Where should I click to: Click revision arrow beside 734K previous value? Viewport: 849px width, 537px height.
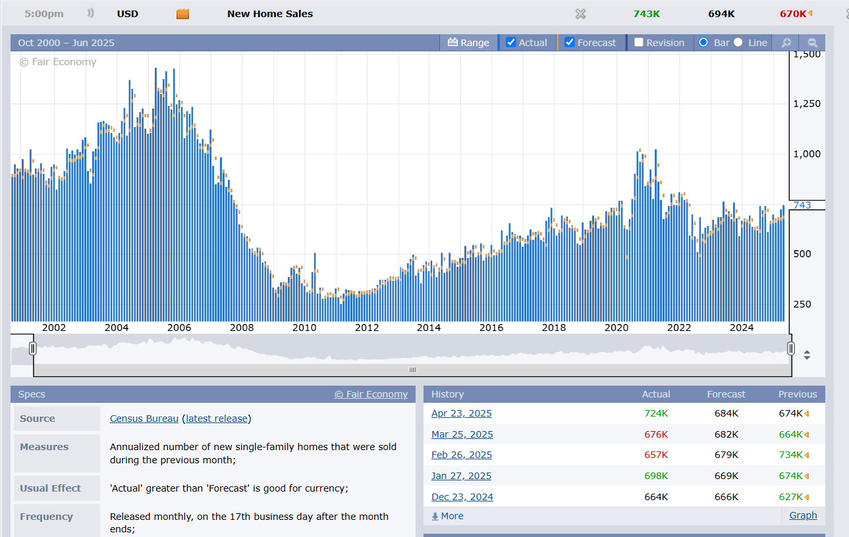pyautogui.click(x=807, y=455)
